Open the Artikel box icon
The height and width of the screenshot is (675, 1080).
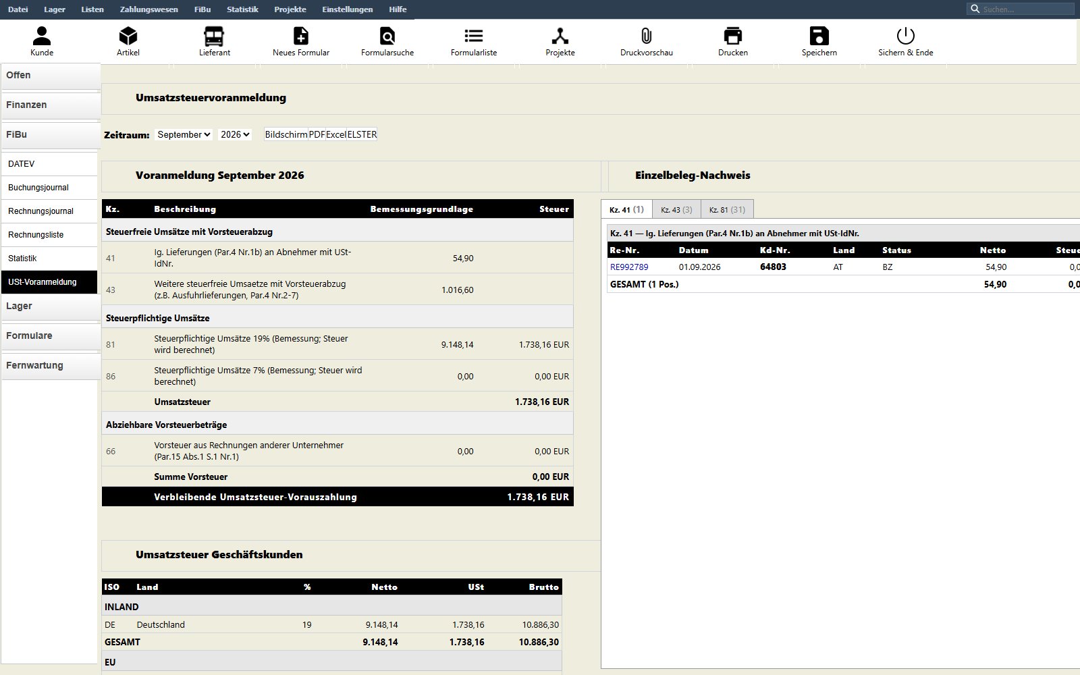(x=128, y=41)
